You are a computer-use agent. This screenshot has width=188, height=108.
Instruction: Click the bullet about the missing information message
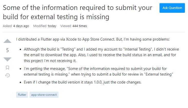point(98,71)
